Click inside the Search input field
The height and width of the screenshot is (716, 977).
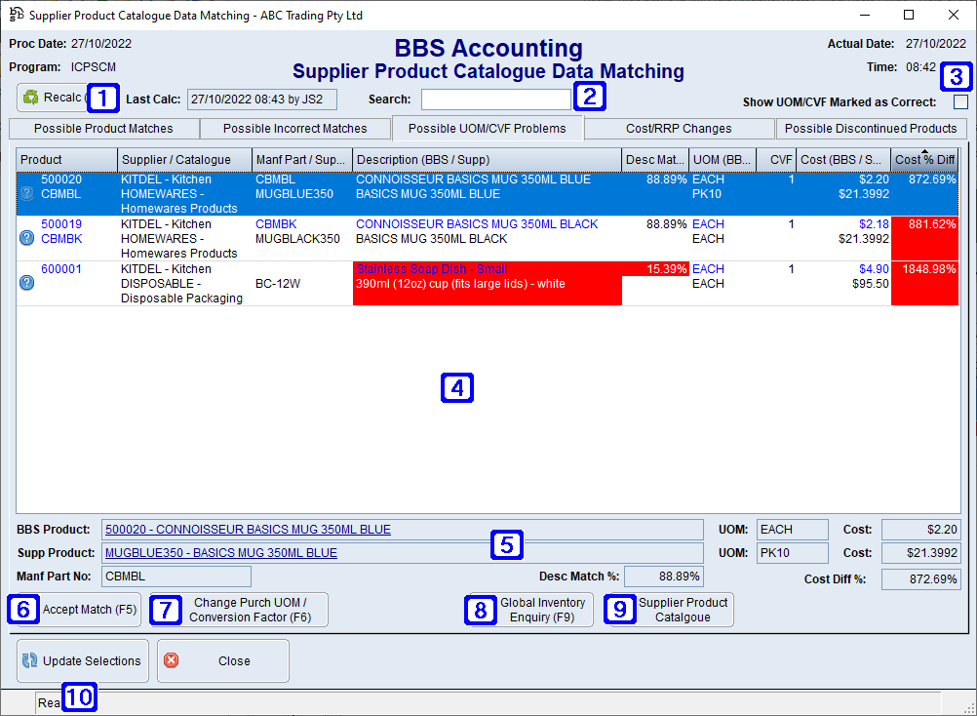pyautogui.click(x=495, y=99)
